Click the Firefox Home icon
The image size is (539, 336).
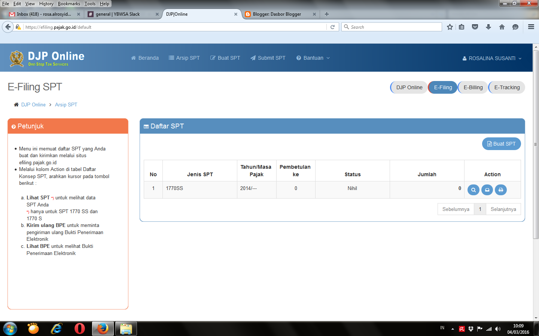tap(502, 27)
